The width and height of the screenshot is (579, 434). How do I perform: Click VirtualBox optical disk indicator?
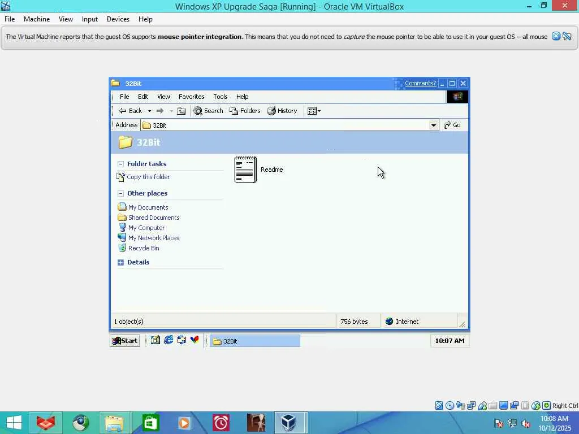450,406
